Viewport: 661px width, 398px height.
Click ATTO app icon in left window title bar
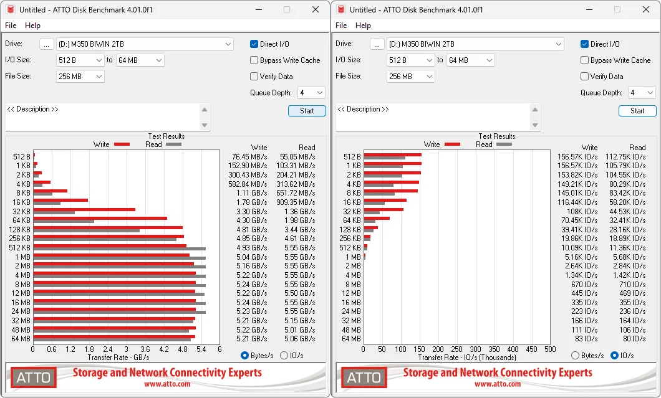coord(11,10)
